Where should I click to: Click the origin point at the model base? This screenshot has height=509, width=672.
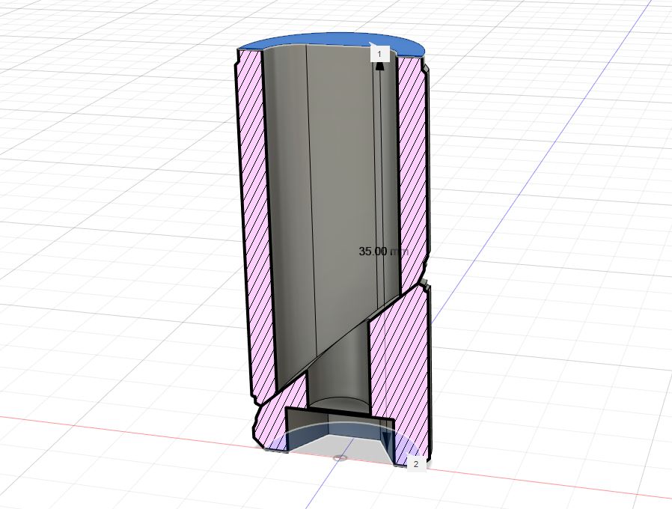click(340, 458)
